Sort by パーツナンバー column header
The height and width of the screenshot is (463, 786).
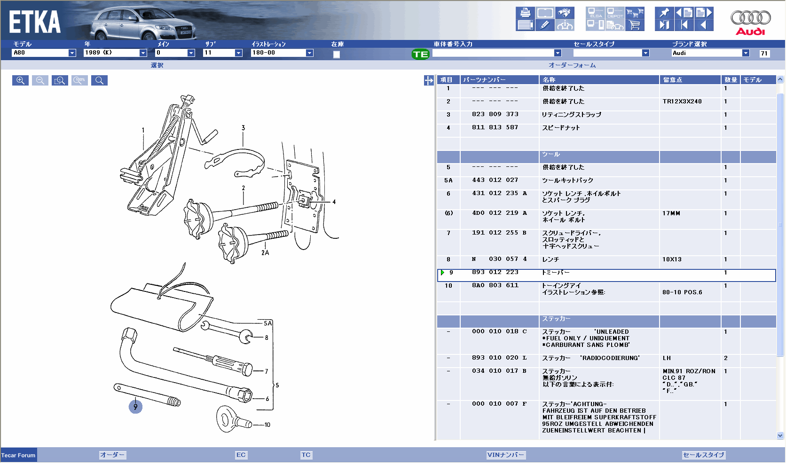499,80
